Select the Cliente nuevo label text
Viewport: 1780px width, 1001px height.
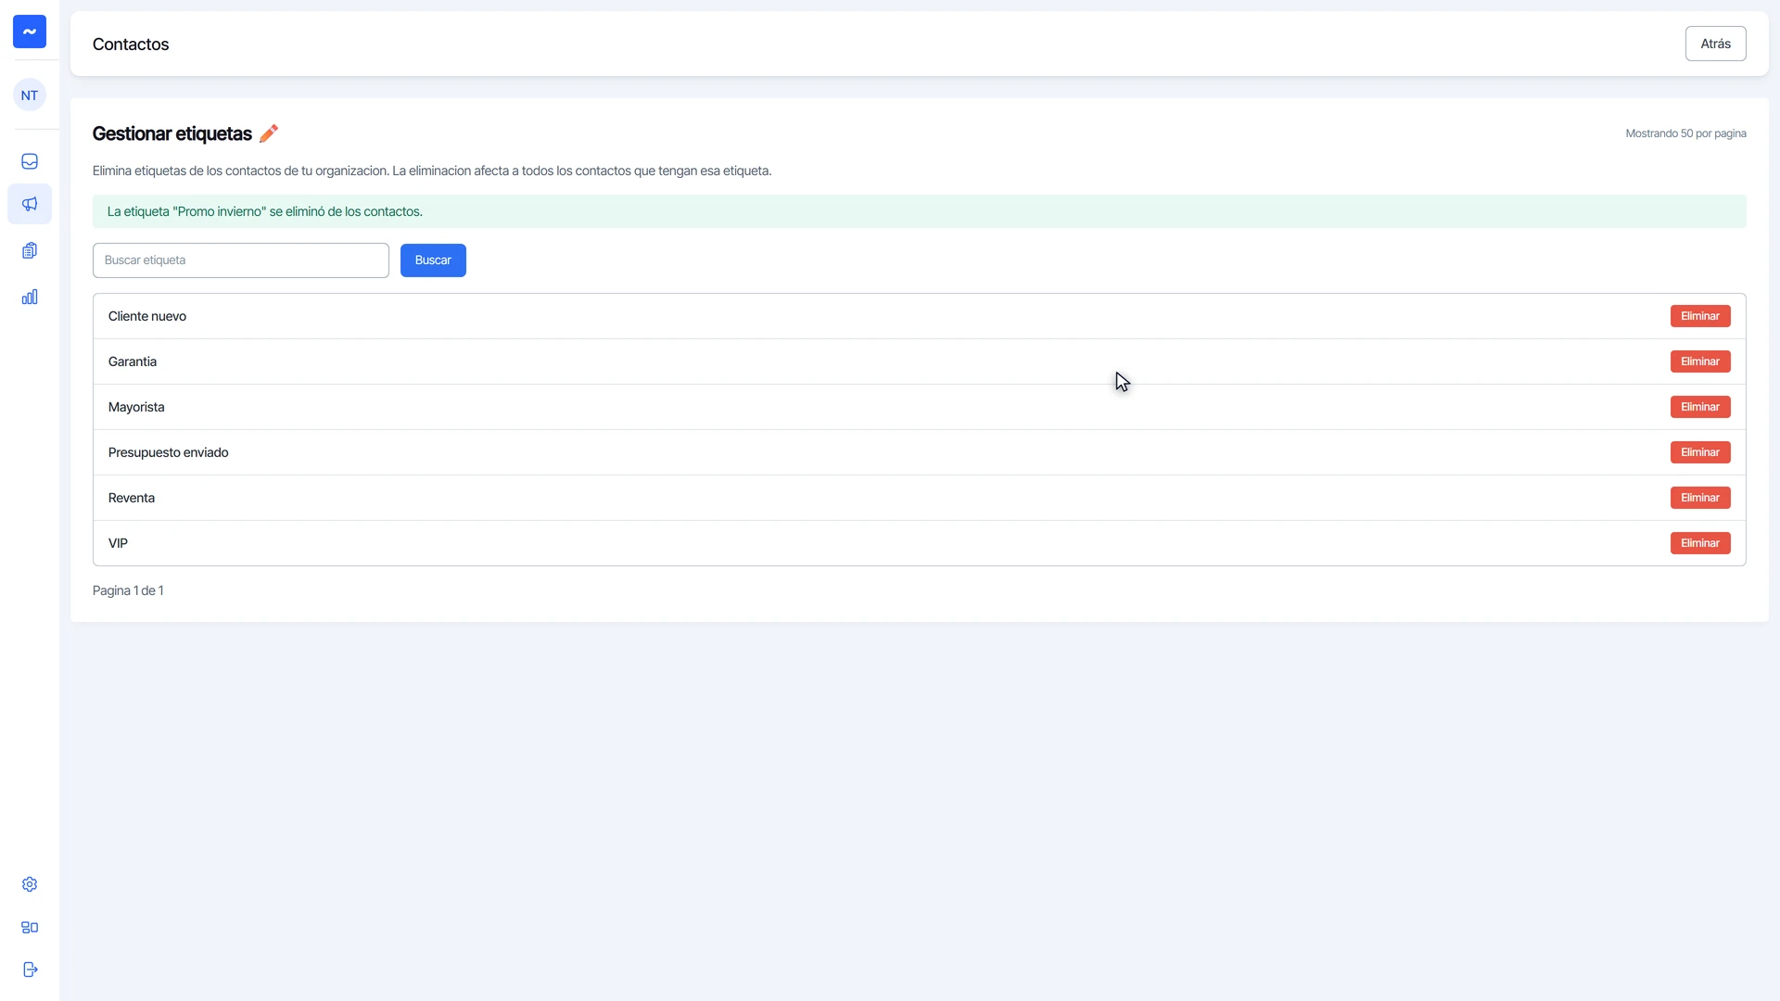coord(147,316)
